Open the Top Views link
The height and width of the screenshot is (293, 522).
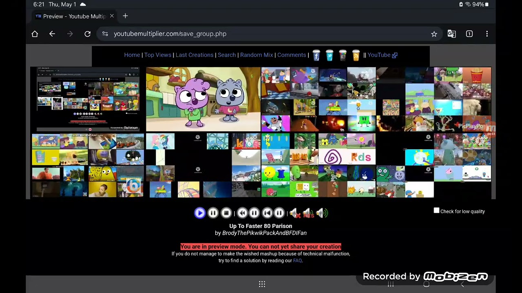[157, 55]
